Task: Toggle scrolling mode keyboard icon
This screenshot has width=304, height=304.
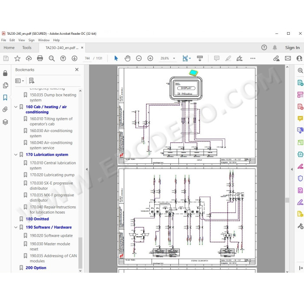Action: 200,58
